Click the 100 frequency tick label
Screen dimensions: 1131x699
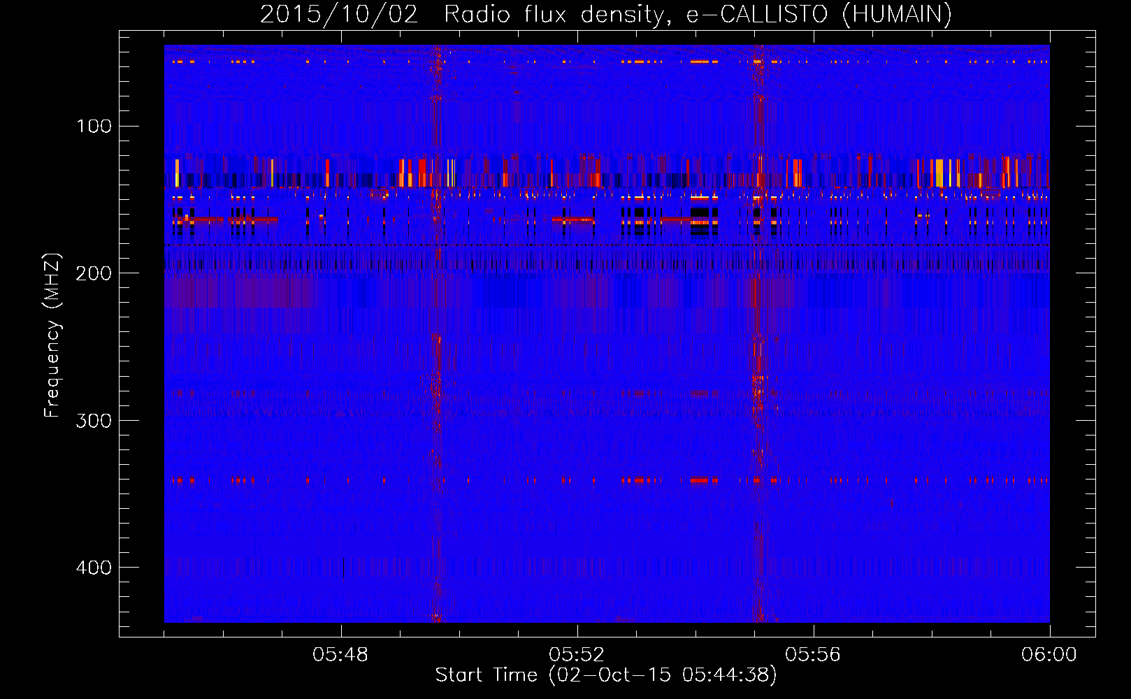(x=94, y=127)
